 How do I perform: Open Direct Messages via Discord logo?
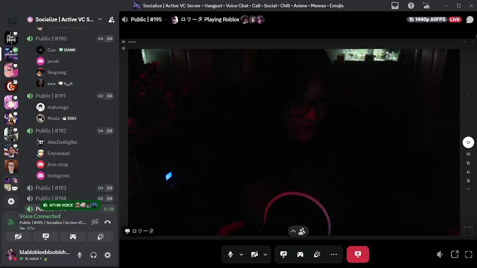11,20
